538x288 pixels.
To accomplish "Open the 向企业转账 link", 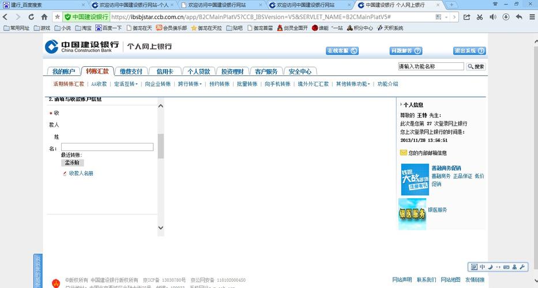I will pyautogui.click(x=157, y=84).
